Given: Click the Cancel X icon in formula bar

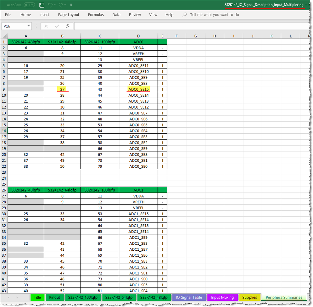Looking at the screenshot, I should click(46, 26).
